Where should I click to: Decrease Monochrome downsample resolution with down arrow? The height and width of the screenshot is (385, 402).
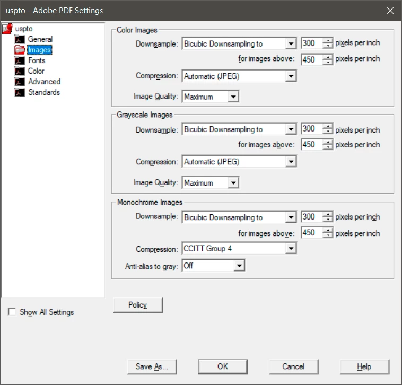pos(328,220)
